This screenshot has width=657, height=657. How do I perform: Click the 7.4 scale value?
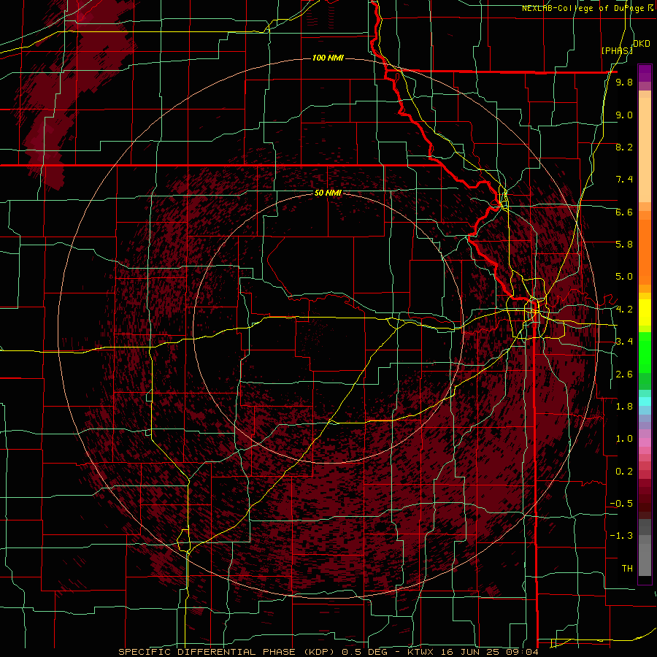pos(624,180)
